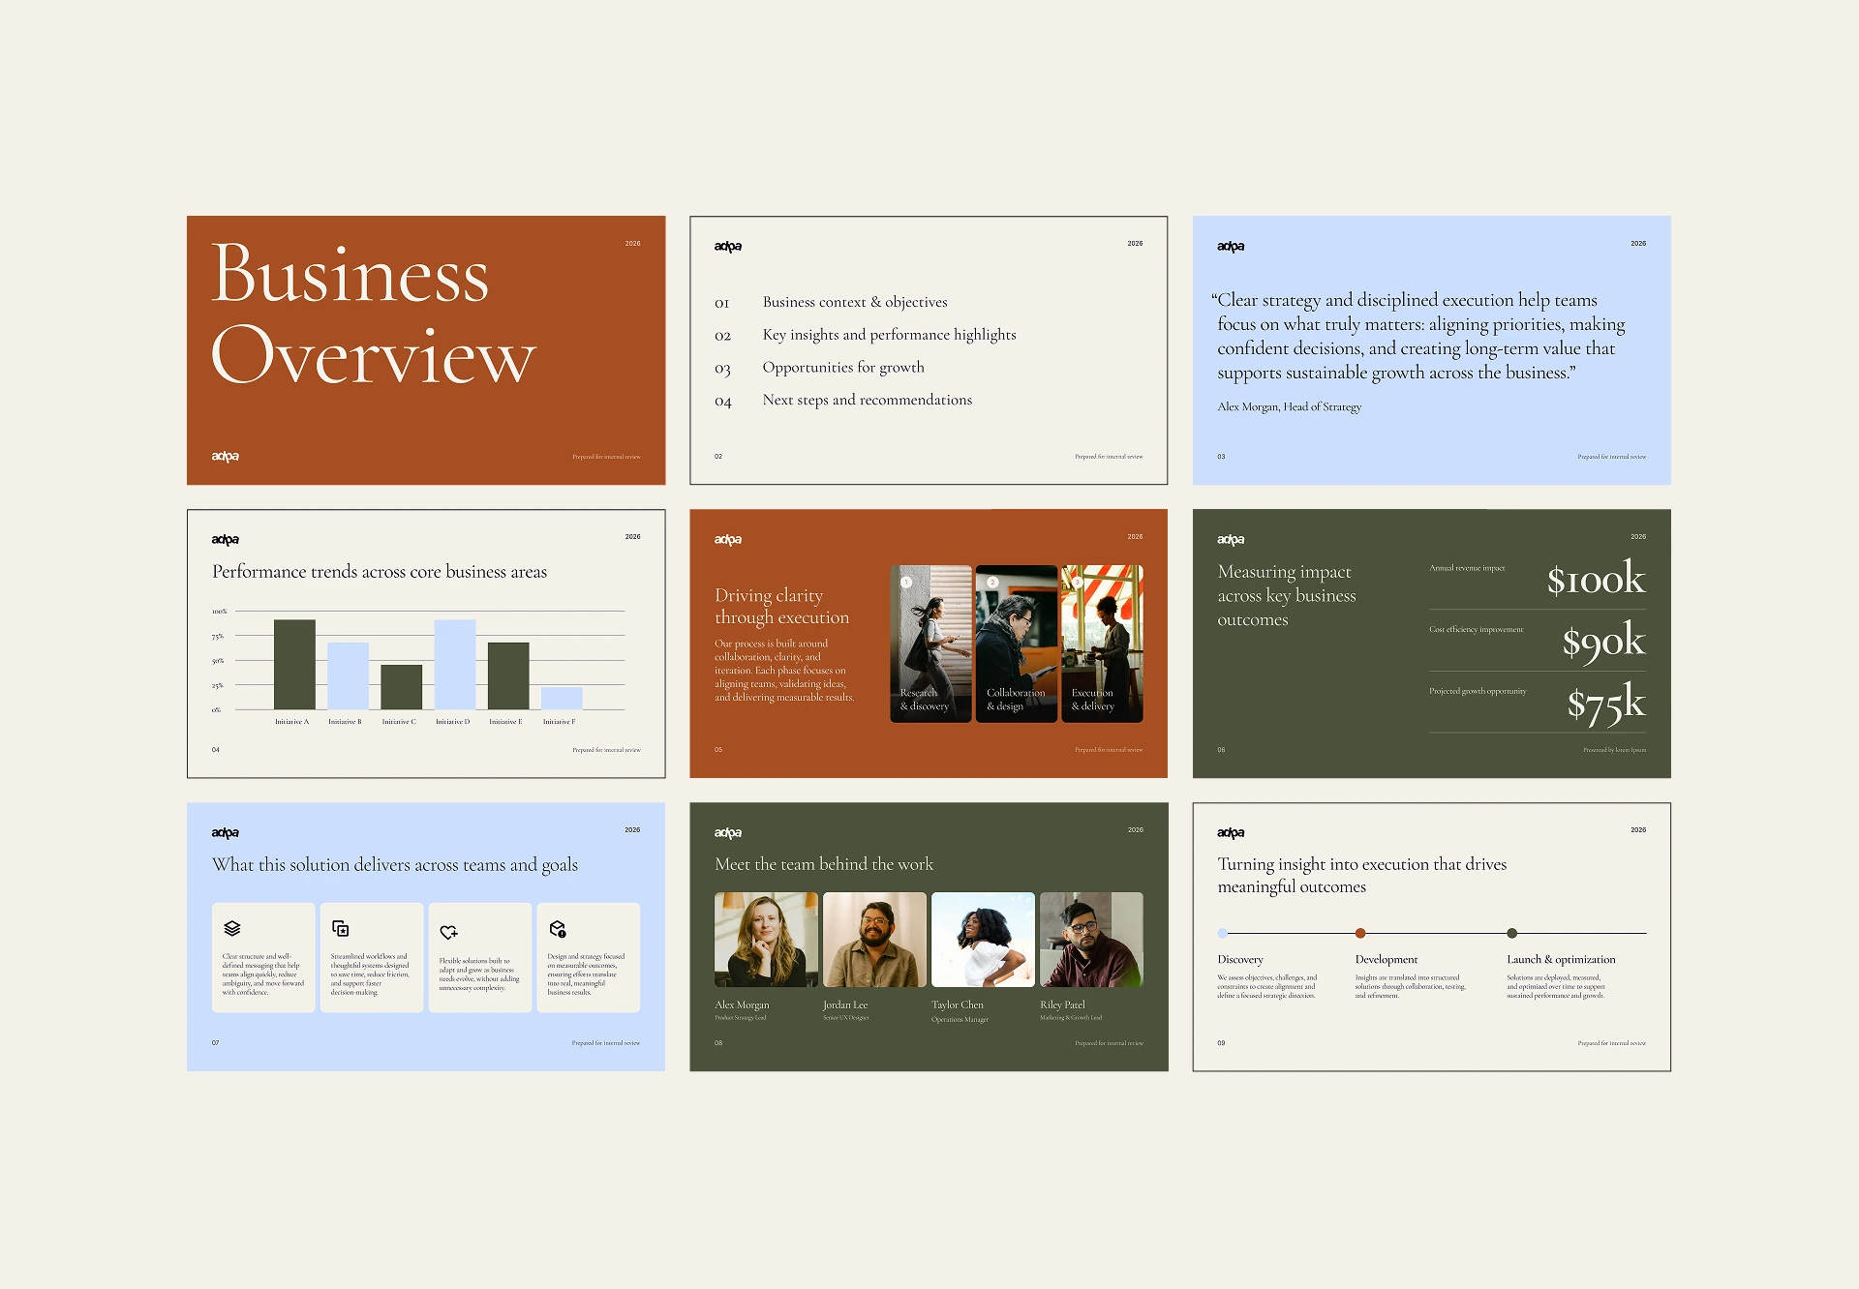Viewport: 1859px width, 1289px height.
Task: Click adpa logo on quote slide
Action: coord(1231,247)
